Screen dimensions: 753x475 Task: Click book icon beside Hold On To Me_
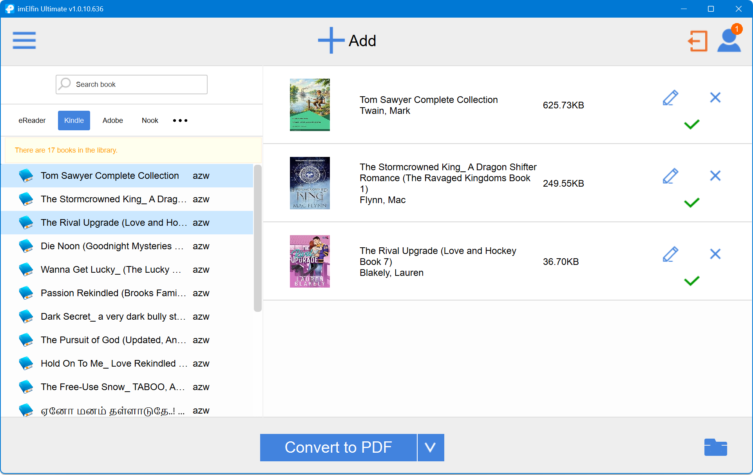(x=26, y=363)
